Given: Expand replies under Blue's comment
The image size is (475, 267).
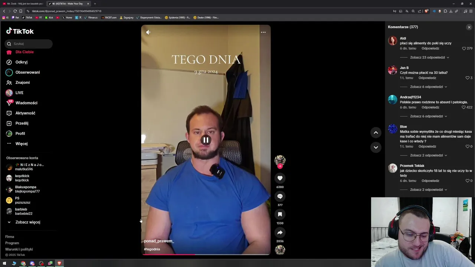Looking at the screenshot, I should pos(428,155).
